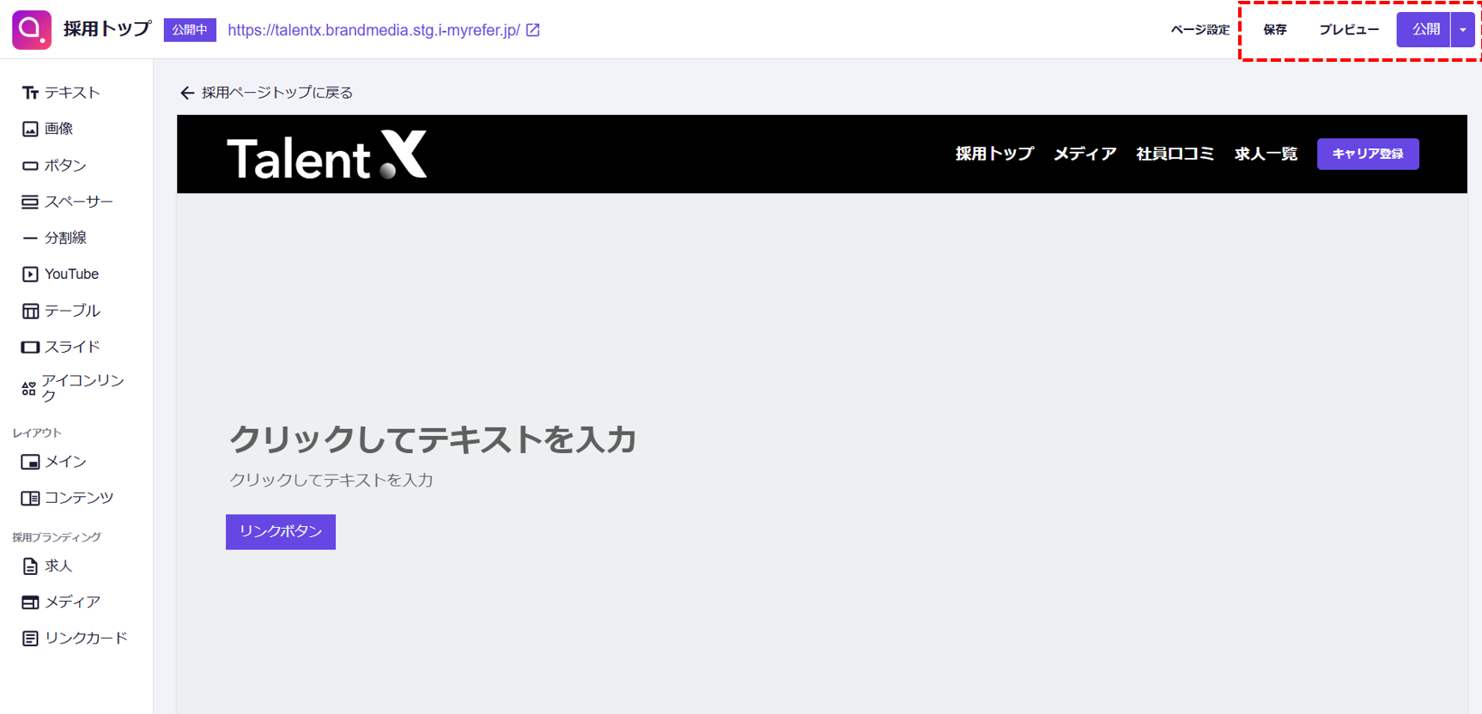
Task: Click the purple link button in canvas
Action: [281, 532]
